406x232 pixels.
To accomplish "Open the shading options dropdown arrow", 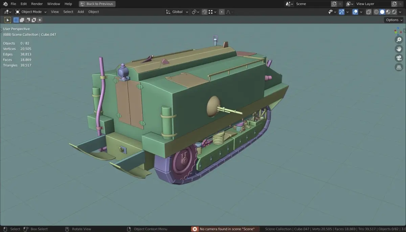I will [x=400, y=12].
